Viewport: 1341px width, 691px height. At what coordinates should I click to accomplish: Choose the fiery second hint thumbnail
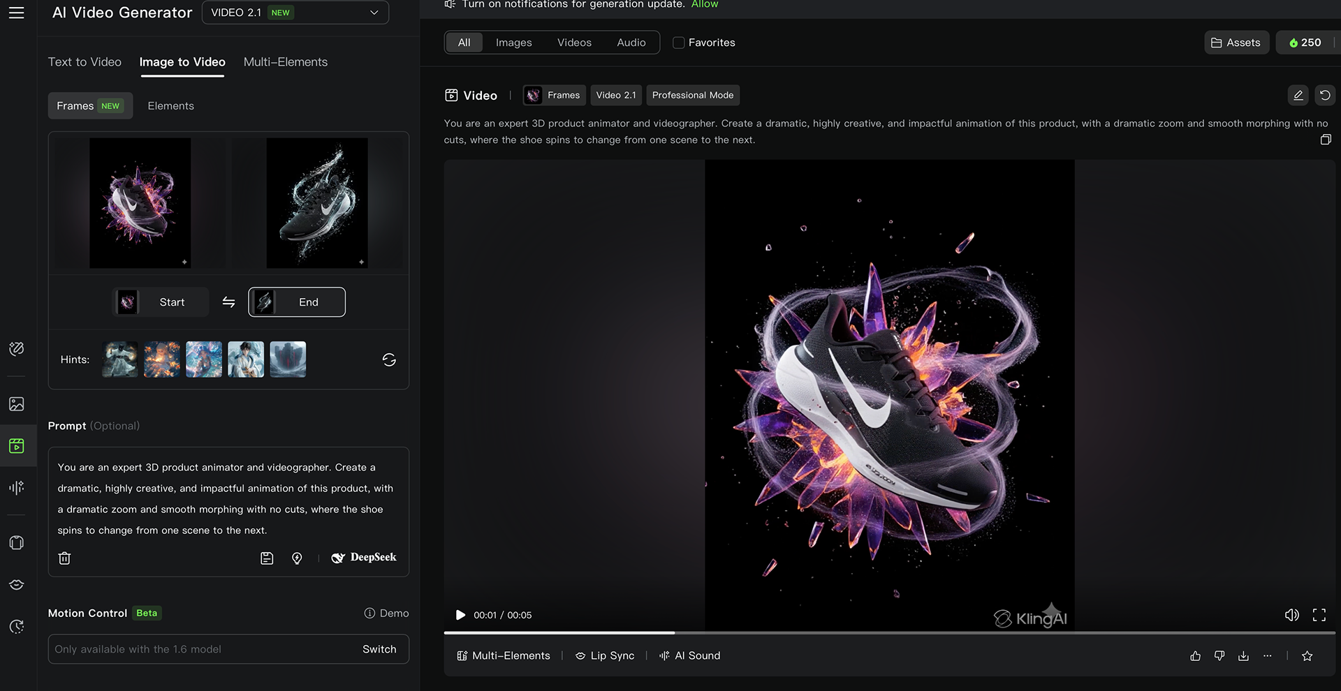pos(162,359)
